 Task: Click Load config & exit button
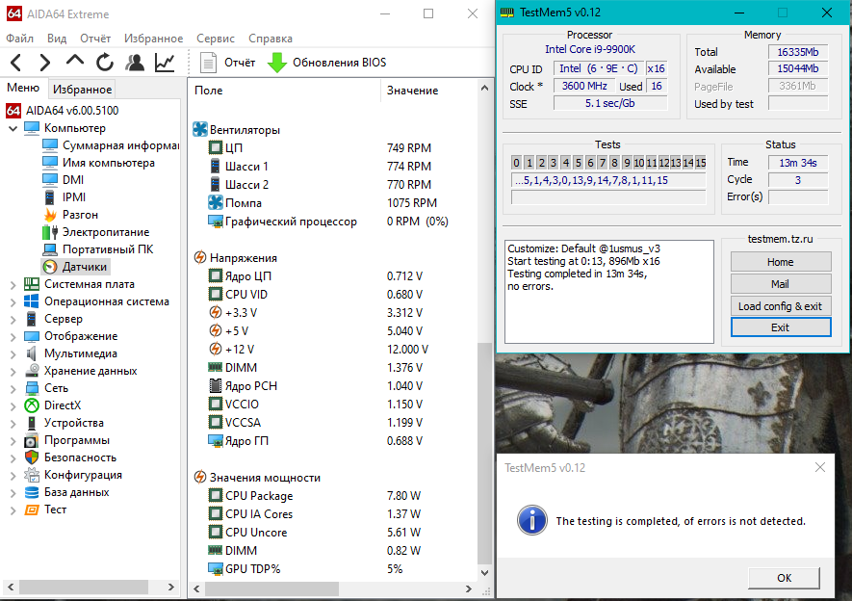[780, 306]
